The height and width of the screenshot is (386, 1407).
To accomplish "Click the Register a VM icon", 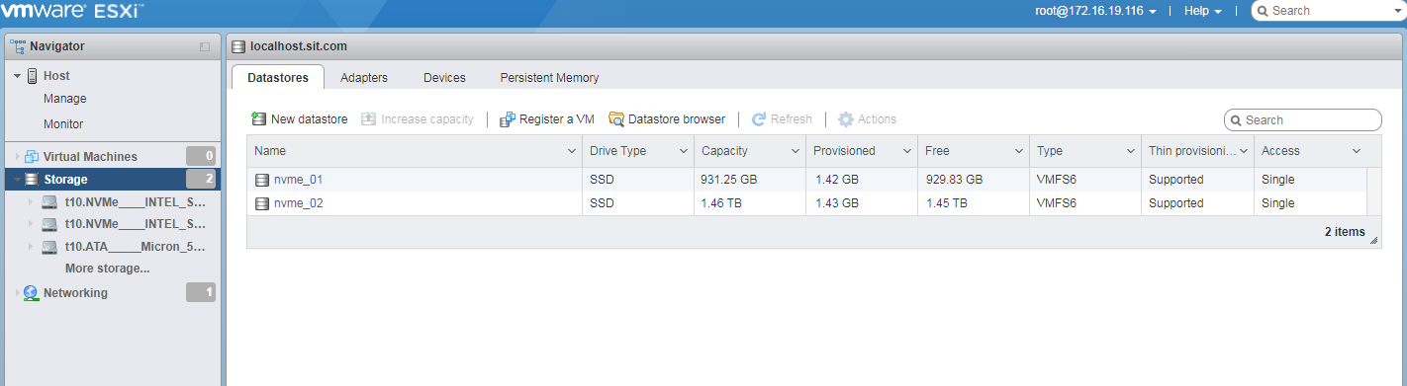I will pos(508,119).
